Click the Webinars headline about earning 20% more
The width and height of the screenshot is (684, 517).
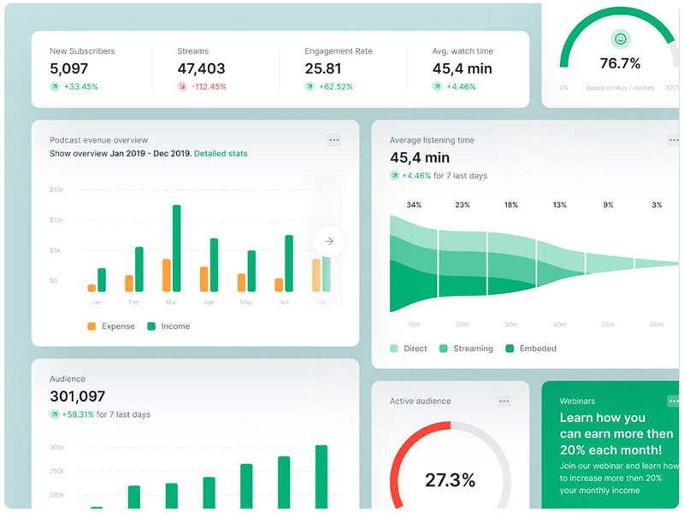tap(616, 434)
